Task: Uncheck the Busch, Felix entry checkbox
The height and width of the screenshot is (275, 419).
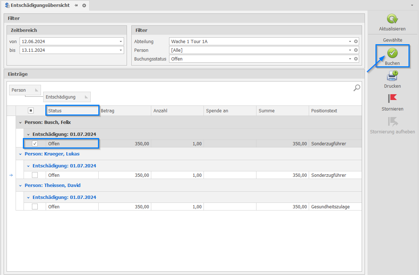Action: tap(35, 144)
